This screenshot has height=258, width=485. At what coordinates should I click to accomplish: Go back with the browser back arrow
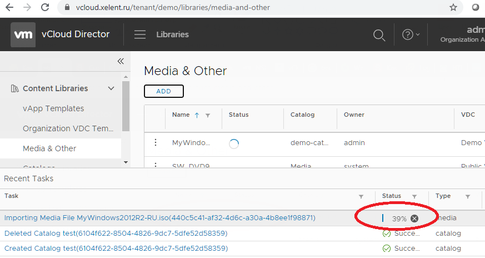[9, 7]
